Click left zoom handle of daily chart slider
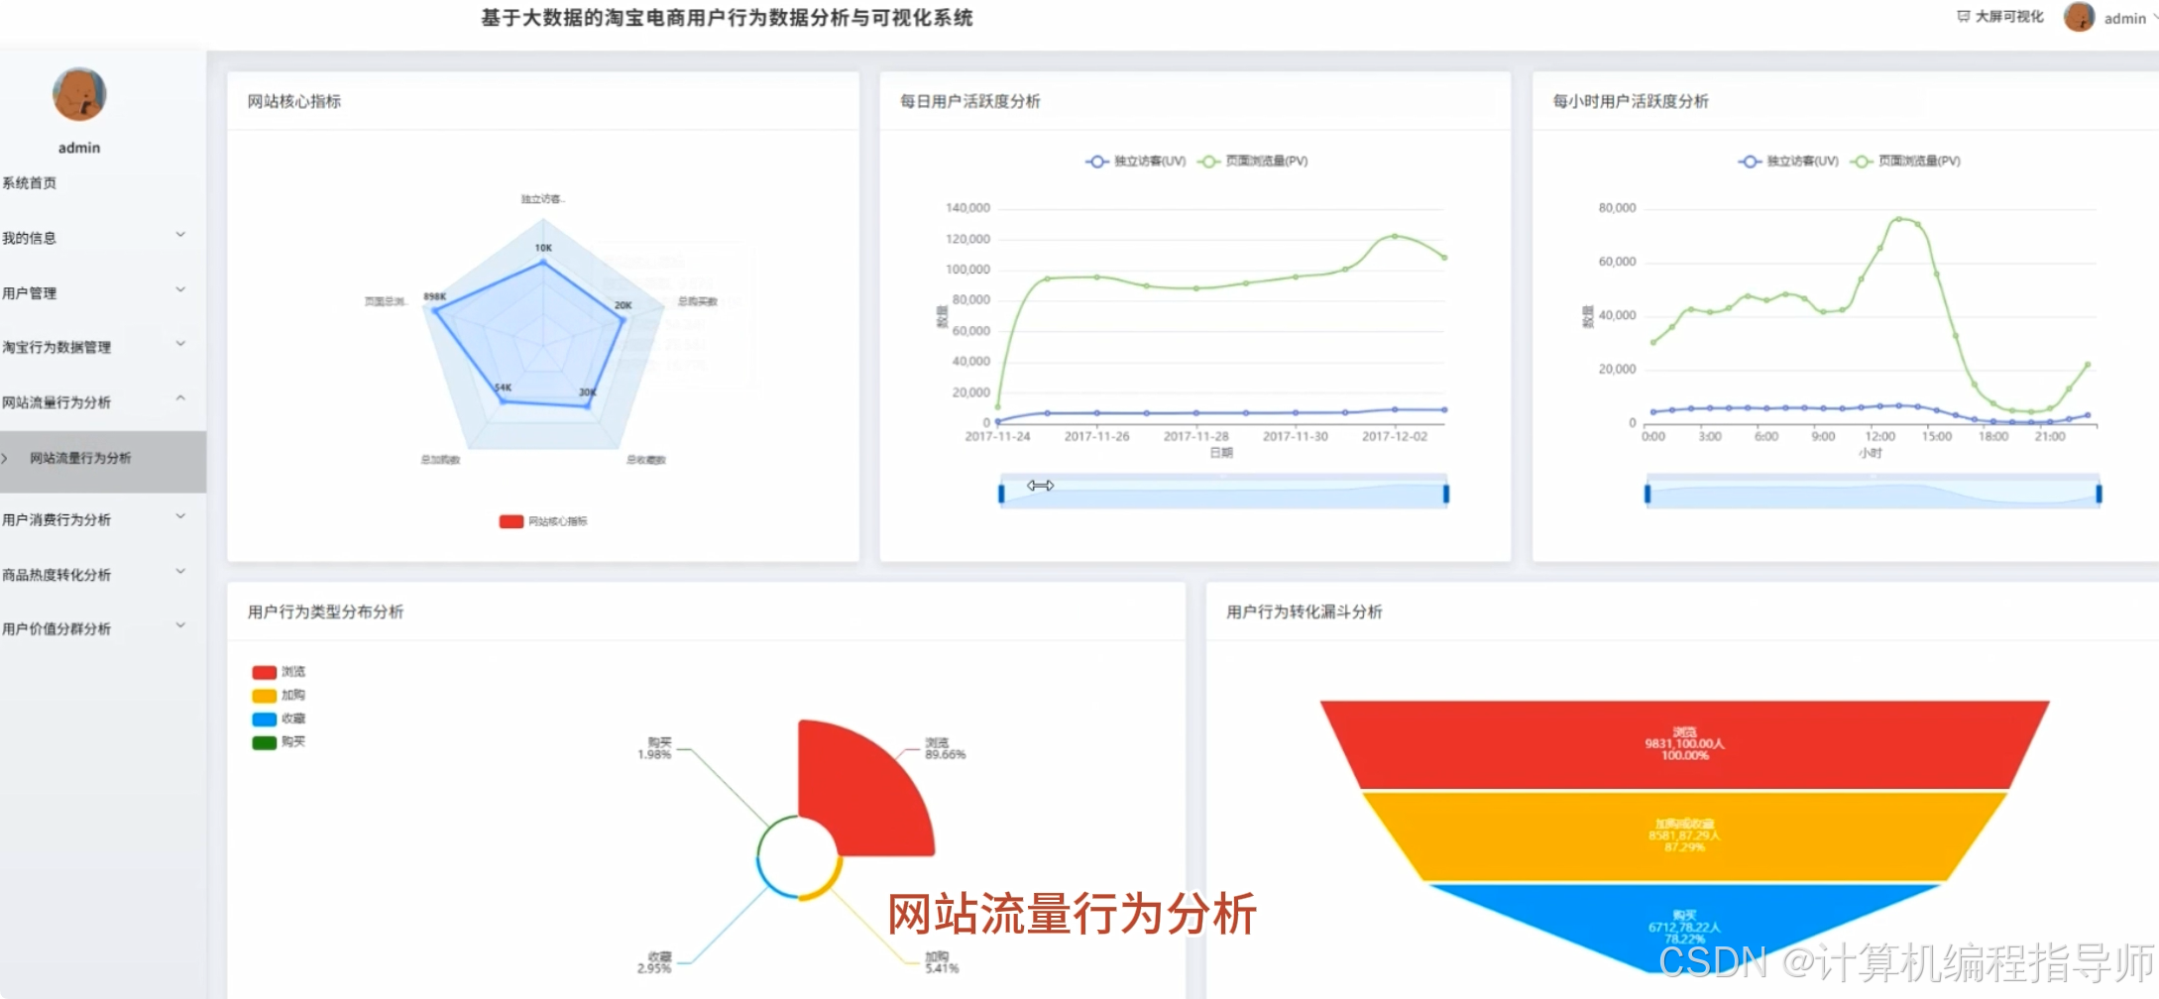Screen dimensions: 2159x999 pos(1001,494)
